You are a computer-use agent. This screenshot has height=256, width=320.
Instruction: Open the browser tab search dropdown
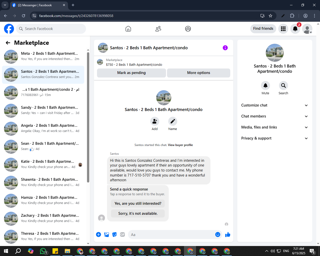click(5, 5)
